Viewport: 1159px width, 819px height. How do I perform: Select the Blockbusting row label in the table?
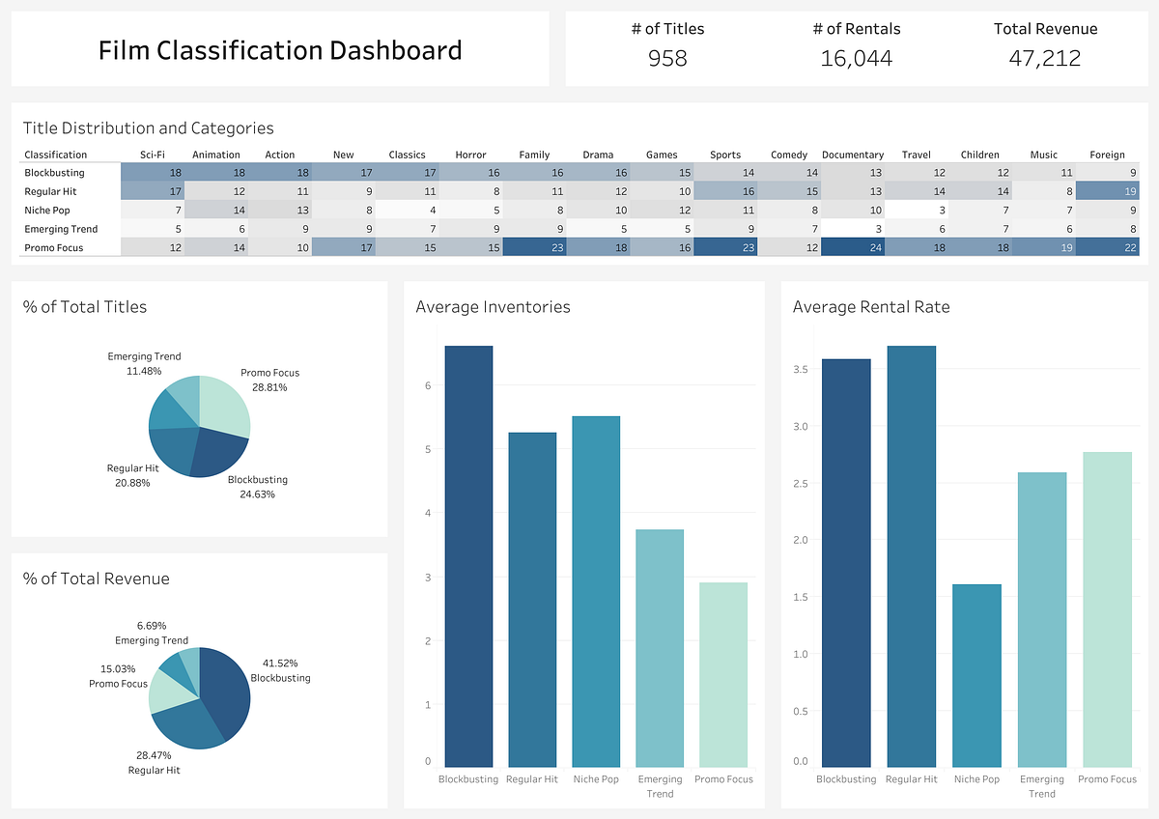point(54,172)
